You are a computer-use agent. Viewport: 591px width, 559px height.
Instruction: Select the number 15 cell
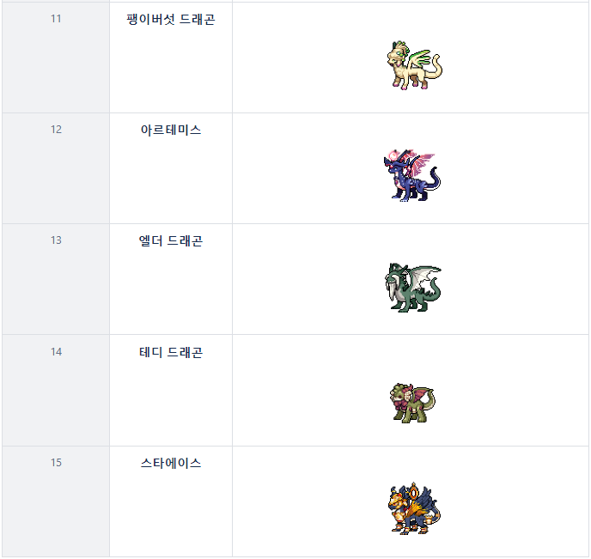(x=56, y=463)
